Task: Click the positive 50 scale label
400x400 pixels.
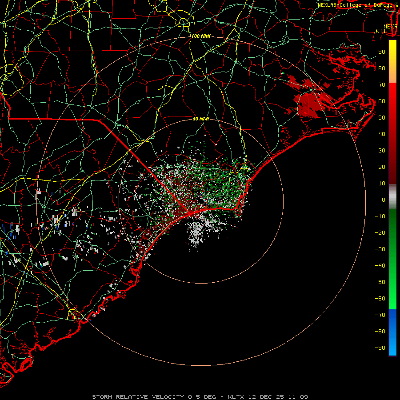Action: pos(382,118)
